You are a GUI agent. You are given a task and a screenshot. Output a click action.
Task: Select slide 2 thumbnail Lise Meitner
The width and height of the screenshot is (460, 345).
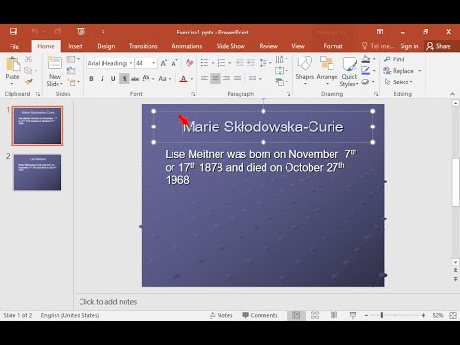37,172
